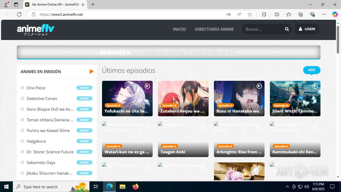The width and height of the screenshot is (341, 192).
Task: Go to the INICIO menu item
Action: click(x=179, y=29)
